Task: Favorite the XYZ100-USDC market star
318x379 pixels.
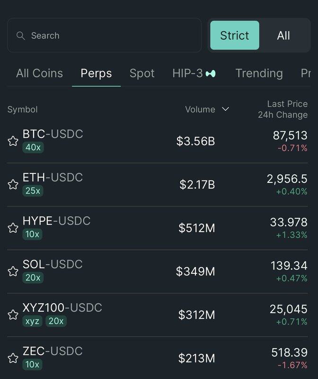Action: click(13, 315)
